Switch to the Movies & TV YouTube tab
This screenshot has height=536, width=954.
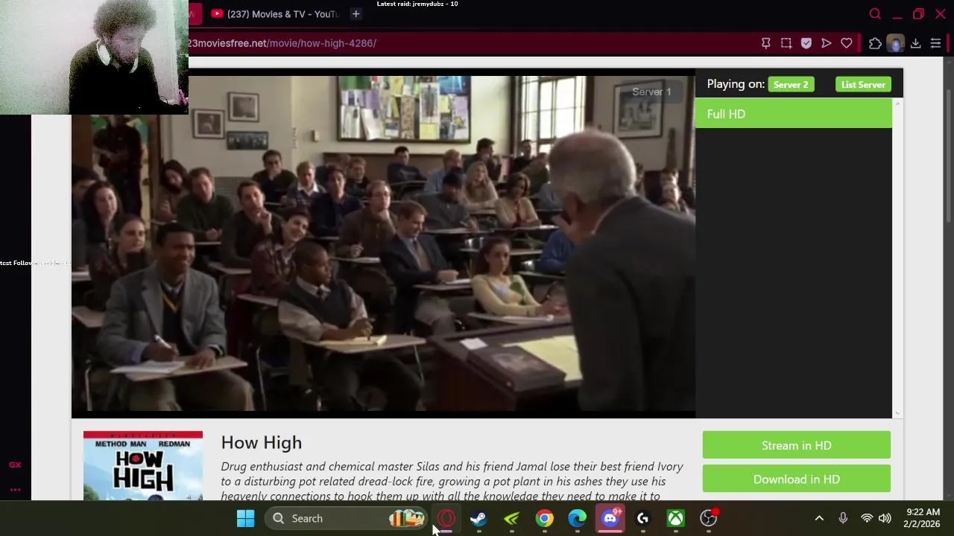274,13
